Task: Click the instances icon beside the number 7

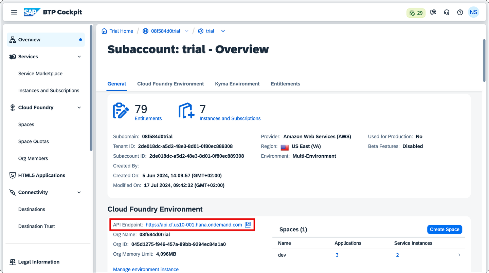Action: point(186,111)
